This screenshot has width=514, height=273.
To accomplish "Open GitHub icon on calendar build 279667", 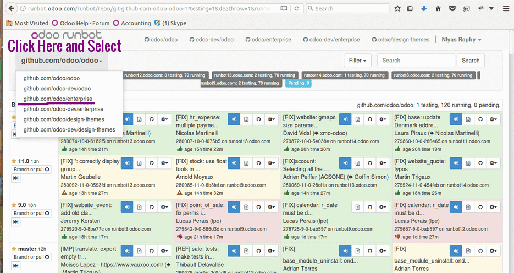I will pos(480,207).
